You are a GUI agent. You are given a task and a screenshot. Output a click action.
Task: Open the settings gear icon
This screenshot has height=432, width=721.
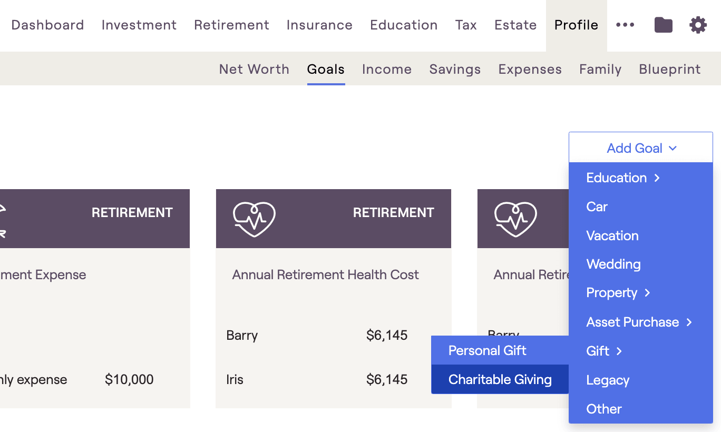698,25
